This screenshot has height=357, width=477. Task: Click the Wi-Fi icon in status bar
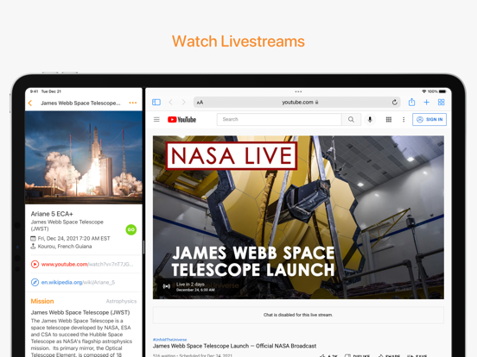(x=423, y=91)
